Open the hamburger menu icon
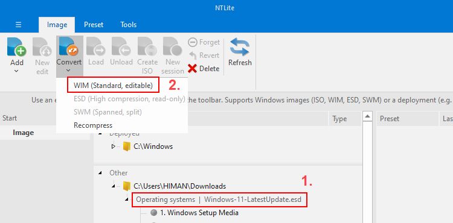Image resolution: width=453 pixels, height=223 pixels. [19, 25]
